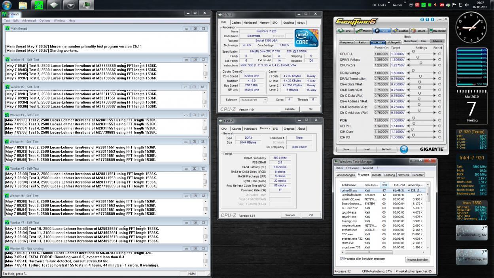Click the EasyTune6 round Set button
The image size is (494, 278).
pos(403,149)
